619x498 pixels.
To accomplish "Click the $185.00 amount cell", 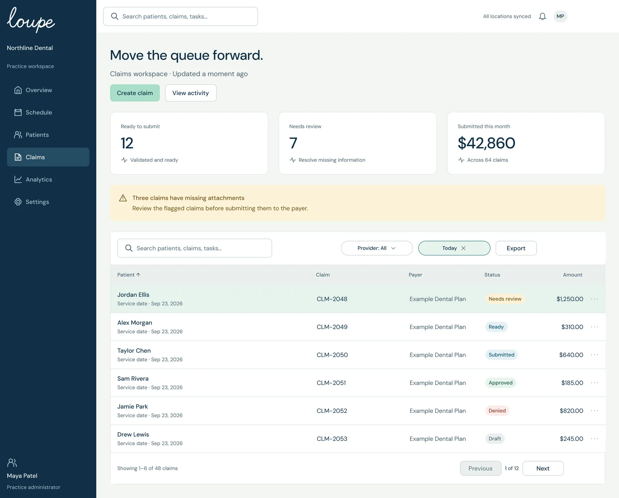I will tap(572, 383).
